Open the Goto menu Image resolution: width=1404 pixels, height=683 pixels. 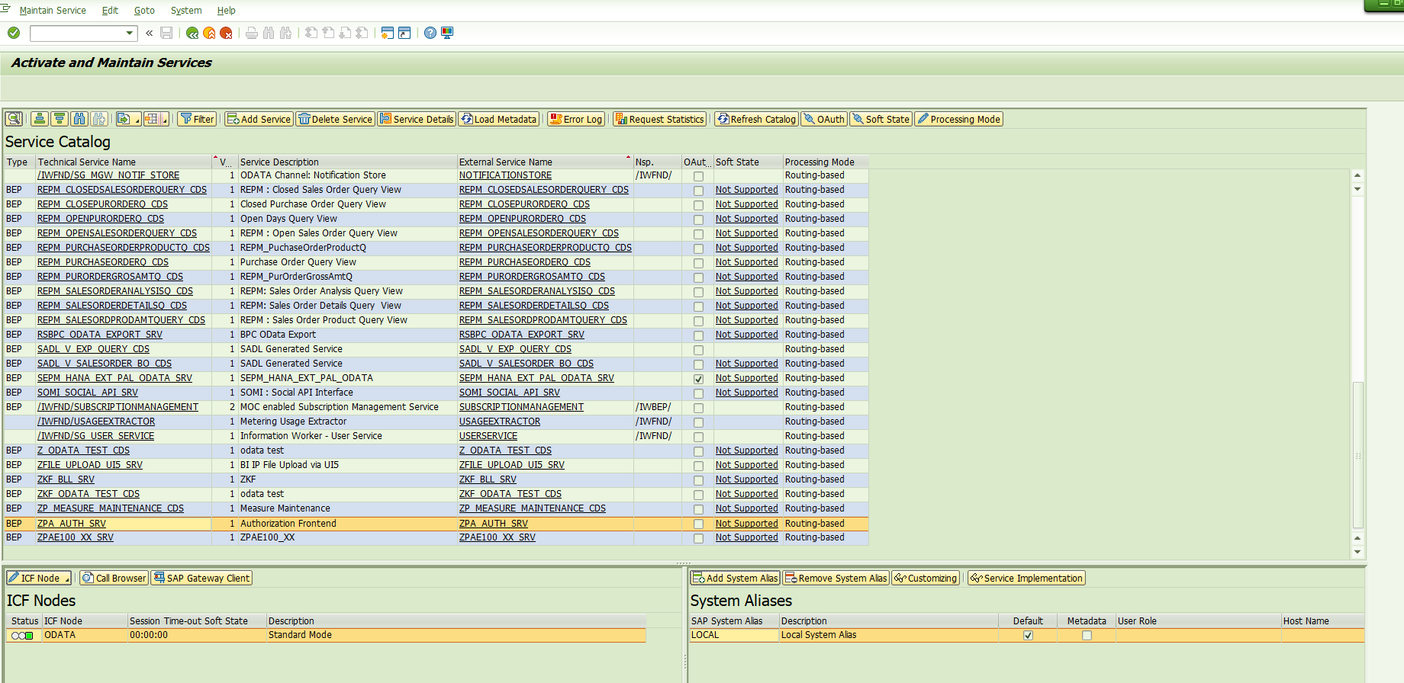pyautogui.click(x=144, y=11)
